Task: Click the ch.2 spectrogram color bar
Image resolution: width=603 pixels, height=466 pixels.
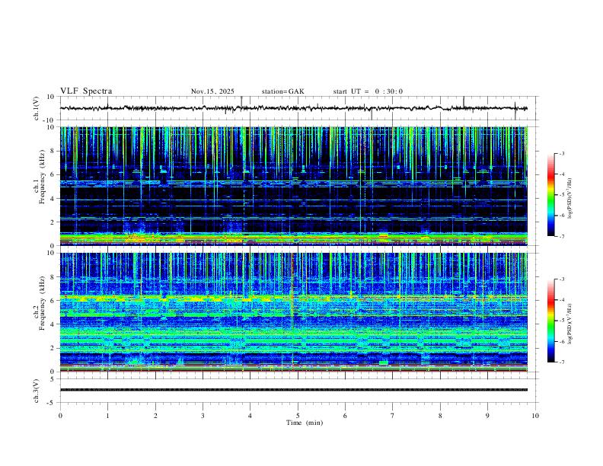Action: [x=550, y=321]
